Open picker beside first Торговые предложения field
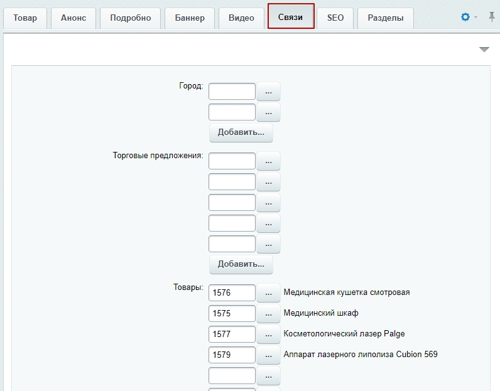The image size is (500, 391). click(268, 161)
